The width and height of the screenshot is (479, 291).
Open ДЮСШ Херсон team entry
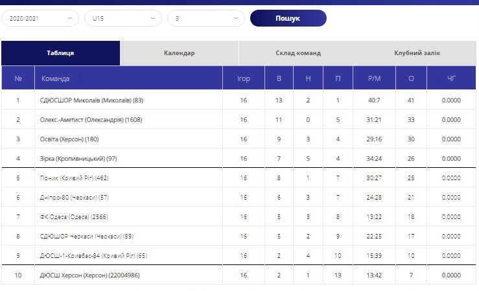tap(89, 275)
